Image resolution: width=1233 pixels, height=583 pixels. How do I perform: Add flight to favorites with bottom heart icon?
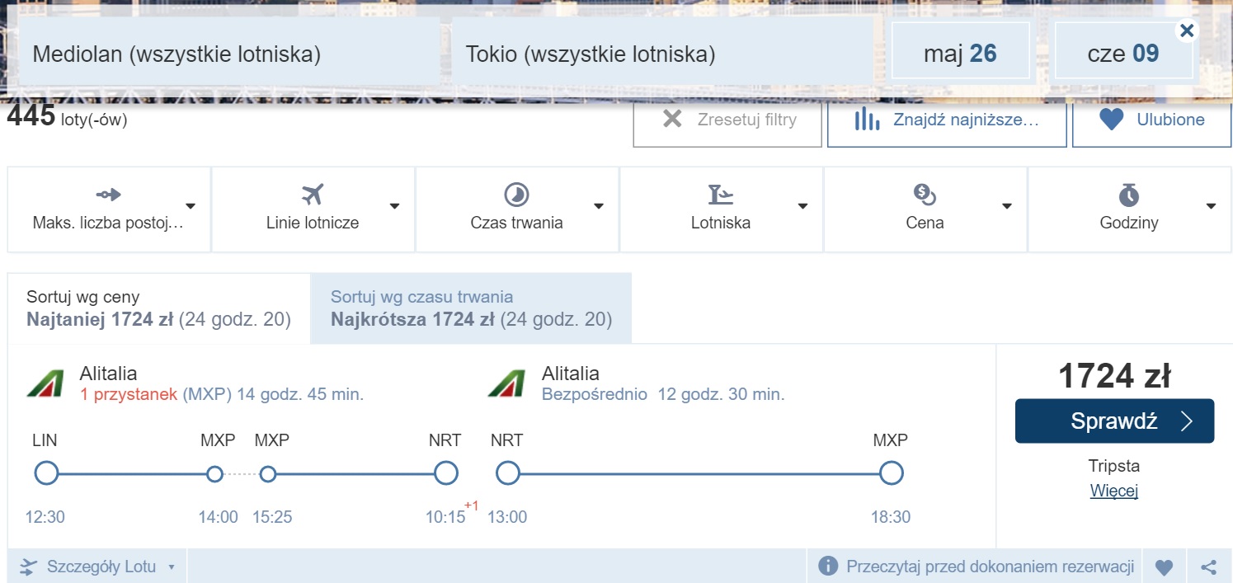tap(1164, 567)
